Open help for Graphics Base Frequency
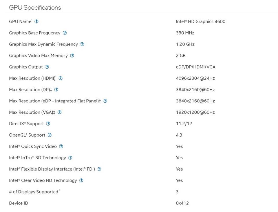 click(65, 33)
